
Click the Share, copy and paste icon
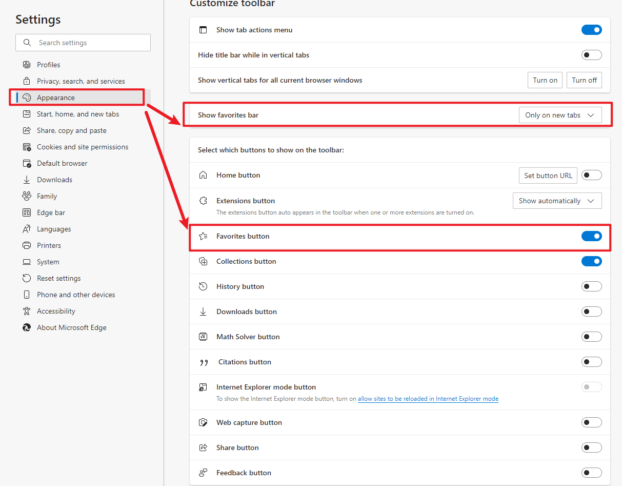pyautogui.click(x=27, y=130)
